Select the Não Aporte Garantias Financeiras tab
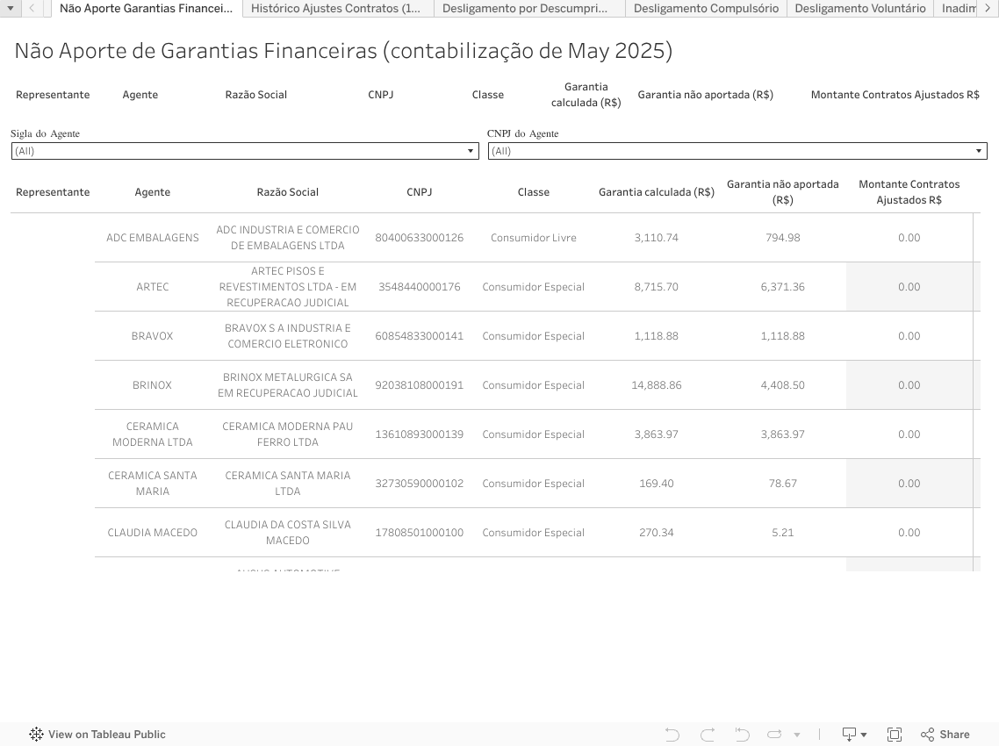 click(146, 8)
